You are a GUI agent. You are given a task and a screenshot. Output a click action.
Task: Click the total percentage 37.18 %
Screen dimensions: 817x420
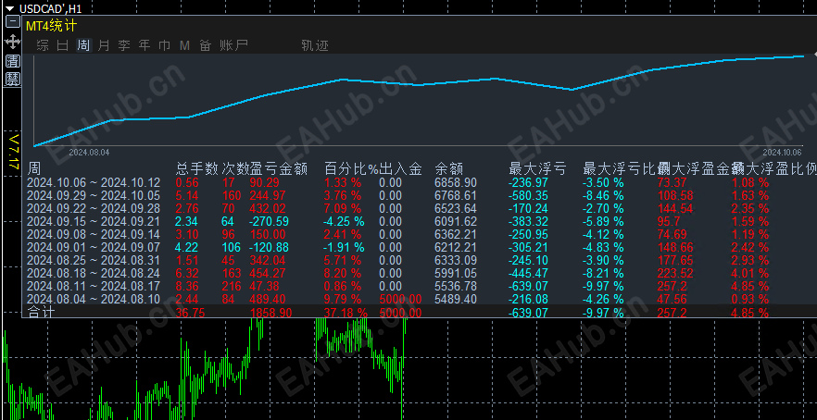(346, 313)
